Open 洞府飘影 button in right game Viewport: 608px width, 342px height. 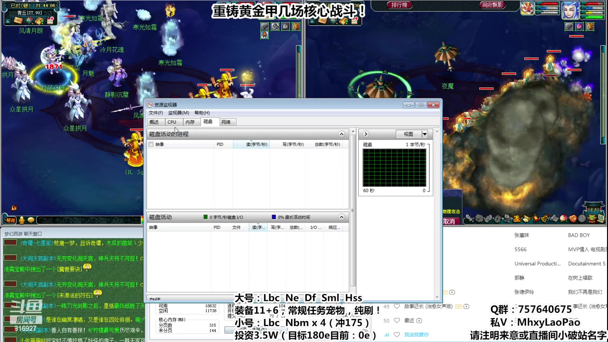click(492, 5)
